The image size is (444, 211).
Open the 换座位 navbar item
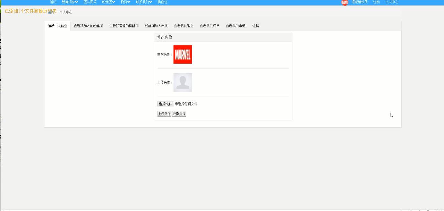click(x=162, y=2)
